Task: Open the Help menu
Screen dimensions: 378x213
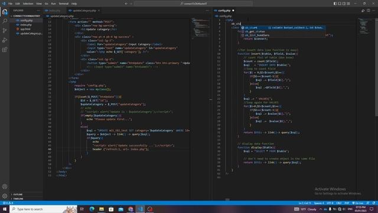Action: tap(74, 4)
